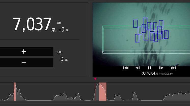Click the current timecode 00:40:04
190x106 pixels.
click(x=148, y=74)
